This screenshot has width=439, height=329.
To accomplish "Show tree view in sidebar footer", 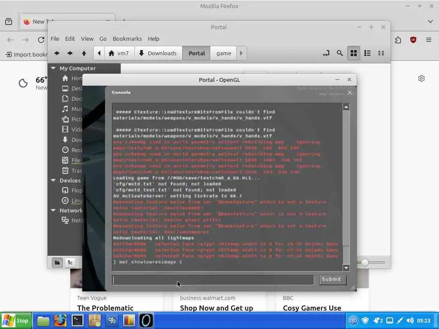I will tap(70, 263).
